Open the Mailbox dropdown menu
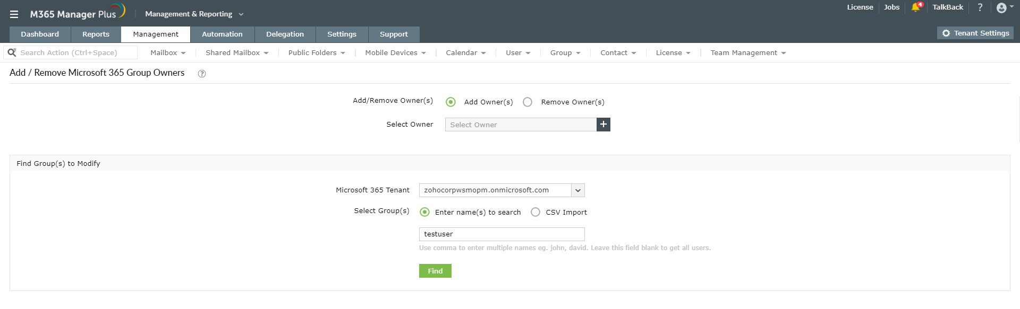Screen dimensions: 1020x309 pyautogui.click(x=168, y=53)
